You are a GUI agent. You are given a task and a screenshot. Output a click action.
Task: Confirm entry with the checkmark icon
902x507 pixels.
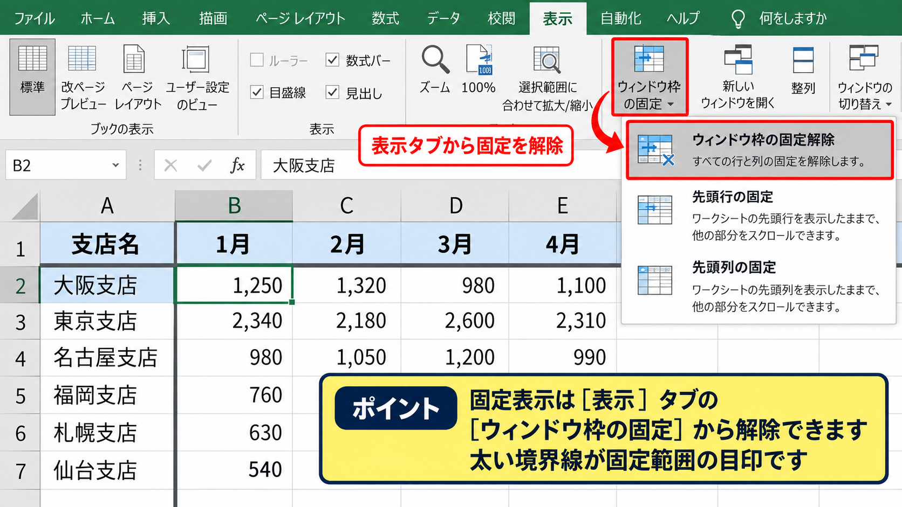click(x=204, y=165)
